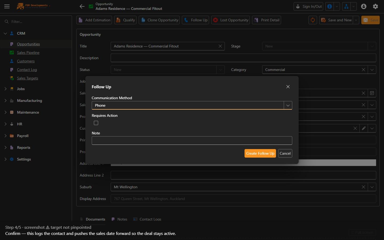Tick the Requires Action checkbox
Viewport: 384px width, 240px height.
[96, 123]
